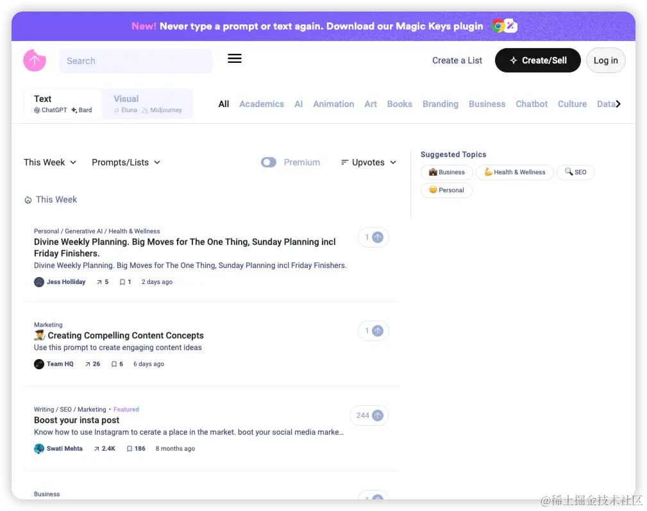
Task: Select the Books category
Action: 399,104
